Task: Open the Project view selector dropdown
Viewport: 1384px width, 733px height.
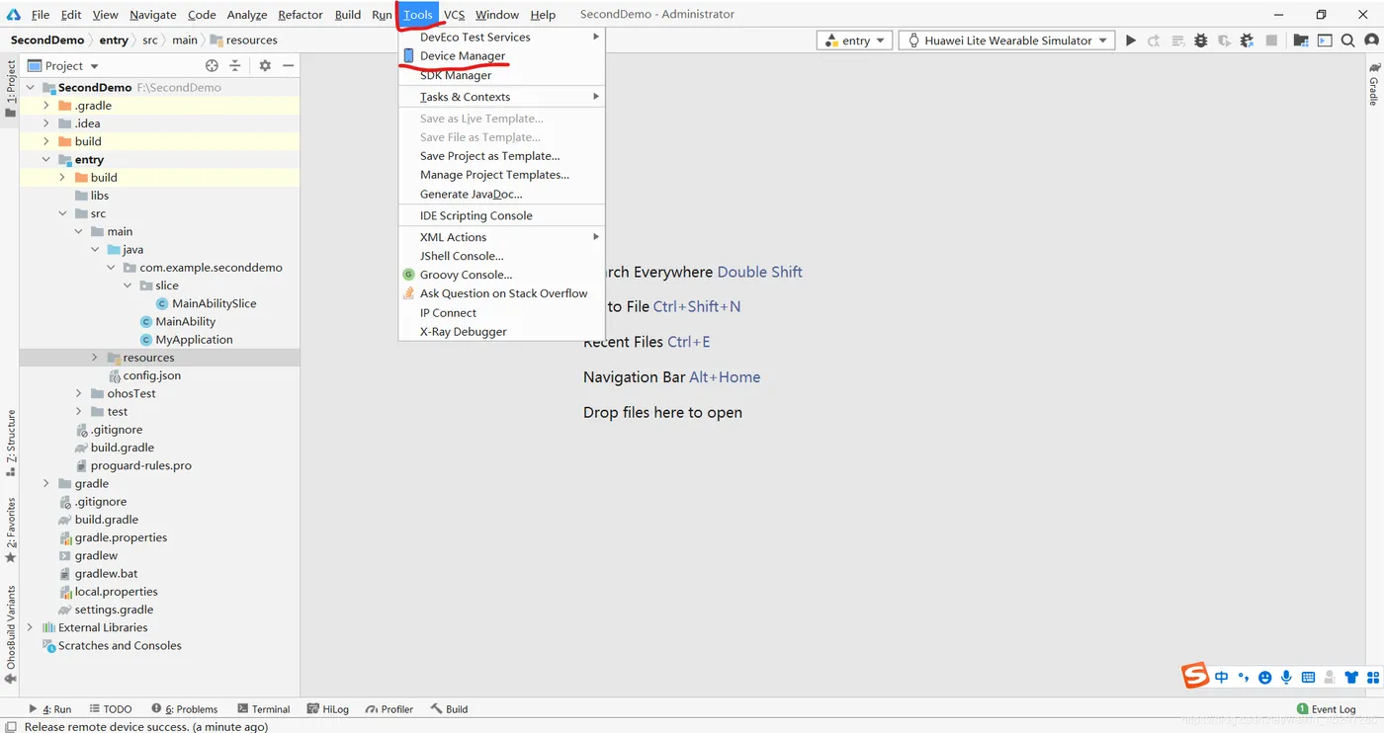Action: pos(63,66)
